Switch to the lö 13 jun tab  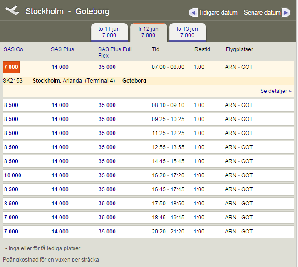[x=187, y=32]
